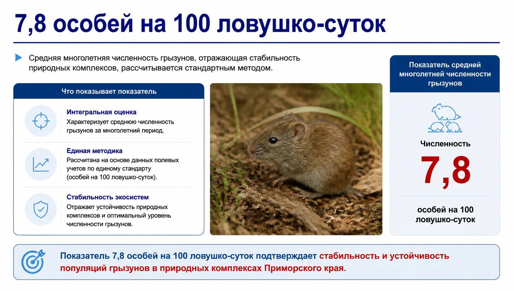The width and height of the screenshot is (514, 291).
Task: Click the heading Единая методика
Action: coord(95,151)
